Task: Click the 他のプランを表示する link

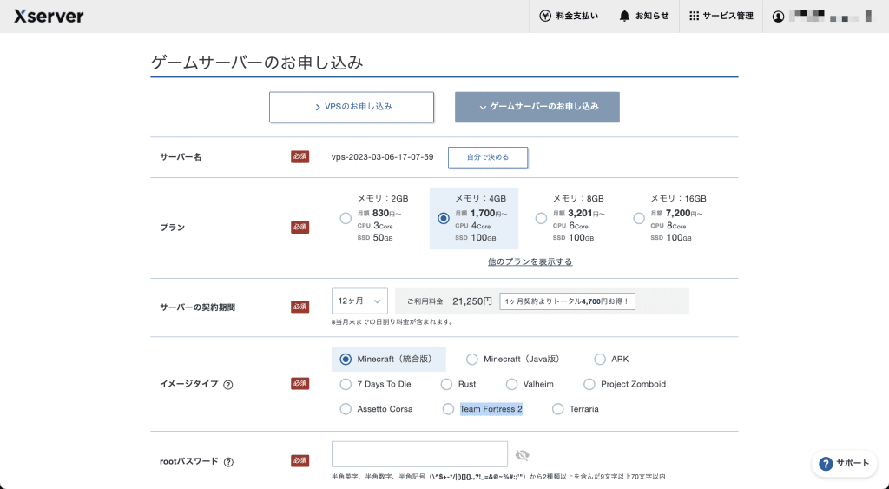Action: click(x=530, y=261)
